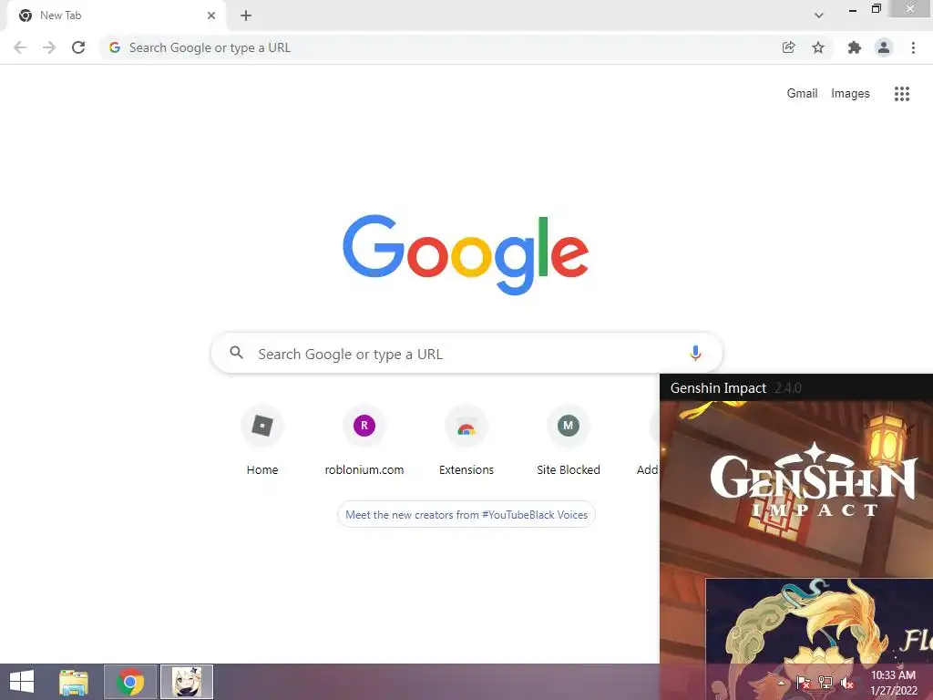The width and height of the screenshot is (933, 700).
Task: Start voice search with microphone icon
Action: 694,353
